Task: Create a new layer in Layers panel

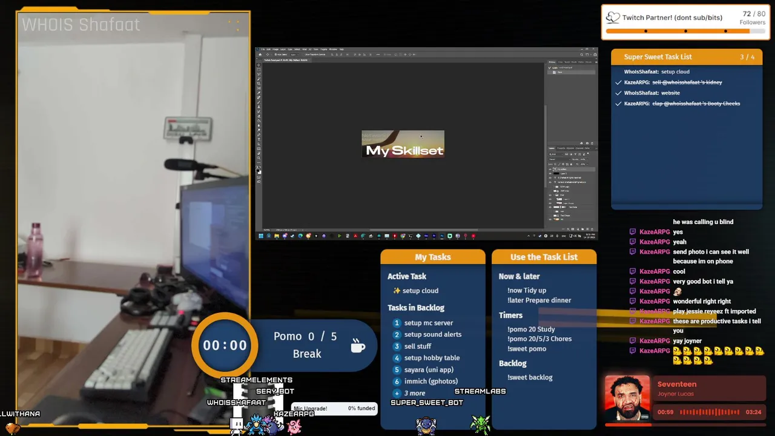Action: [587, 229]
